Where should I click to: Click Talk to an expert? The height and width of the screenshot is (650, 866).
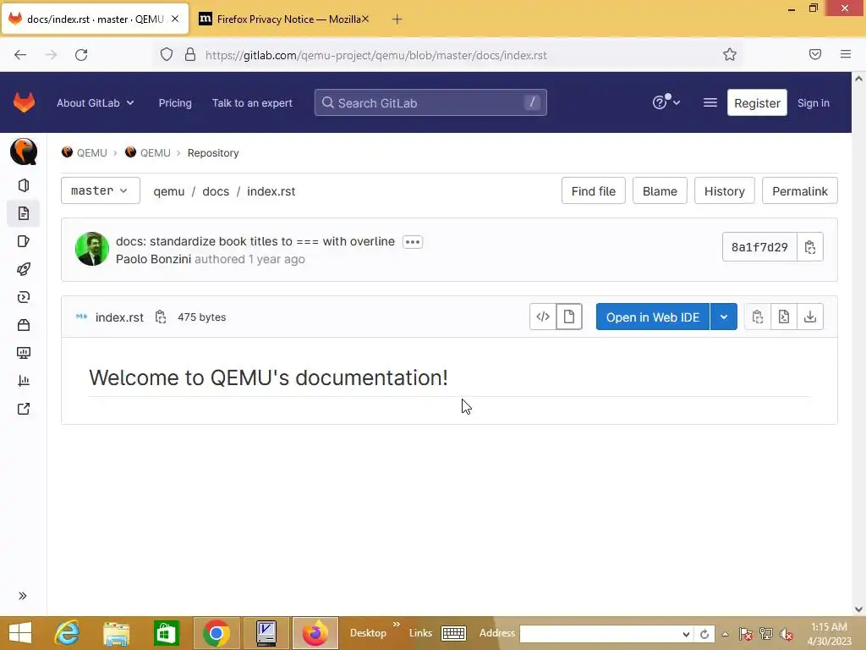click(x=252, y=102)
